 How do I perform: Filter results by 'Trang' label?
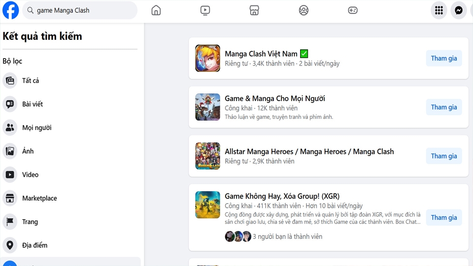click(x=30, y=222)
